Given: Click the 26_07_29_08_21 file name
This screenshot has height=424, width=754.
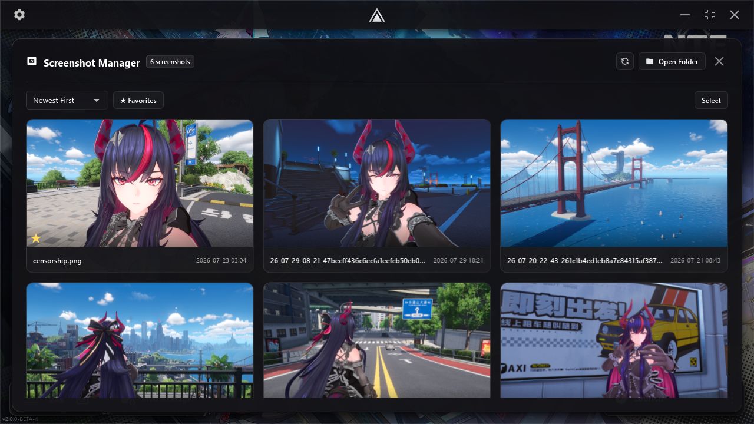Looking at the screenshot, I should pos(348,260).
